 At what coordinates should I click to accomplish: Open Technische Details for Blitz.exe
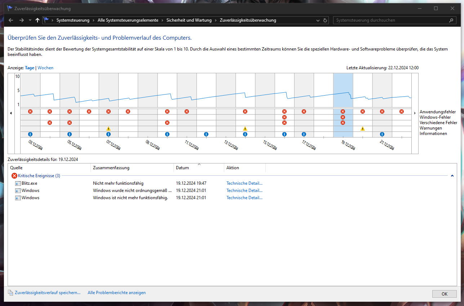244,183
